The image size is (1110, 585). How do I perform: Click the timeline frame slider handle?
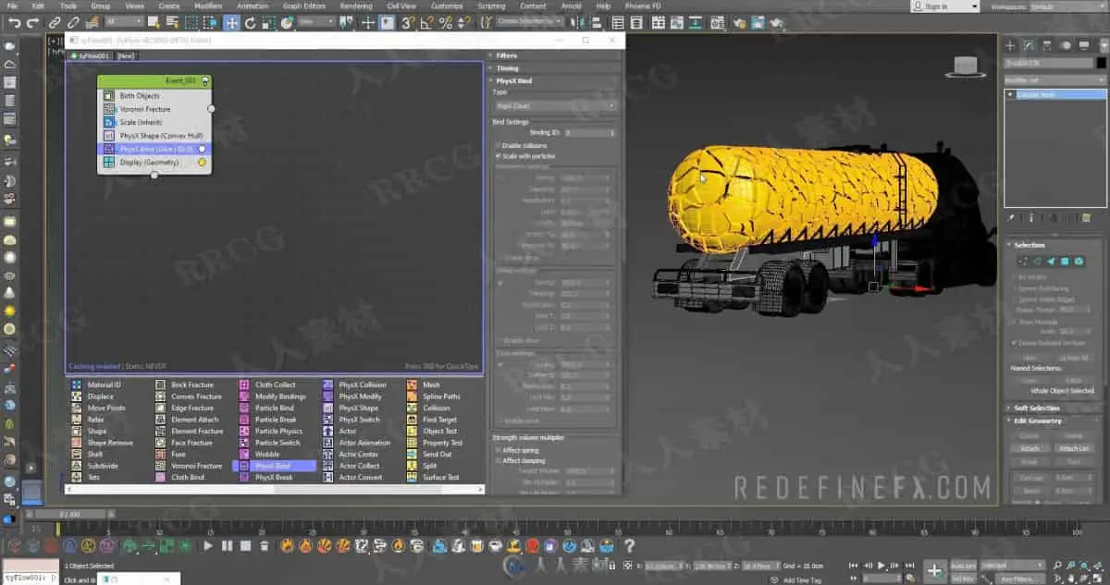(x=69, y=513)
